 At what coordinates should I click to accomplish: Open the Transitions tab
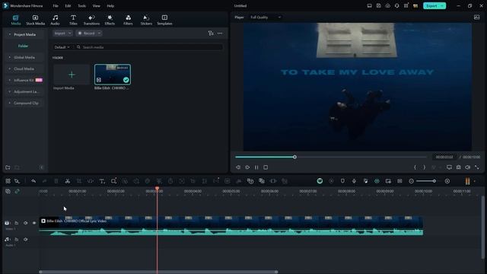point(91,20)
